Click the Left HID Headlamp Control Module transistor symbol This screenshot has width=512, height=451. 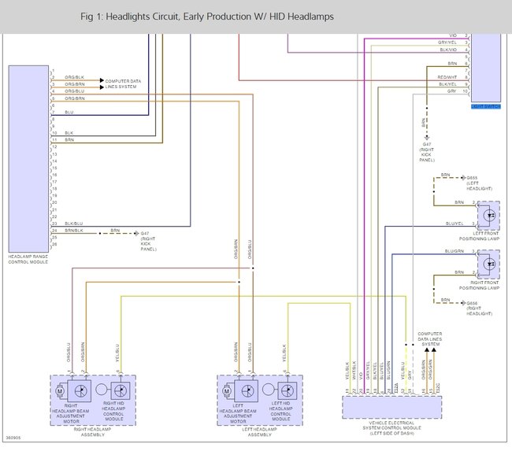click(x=288, y=390)
